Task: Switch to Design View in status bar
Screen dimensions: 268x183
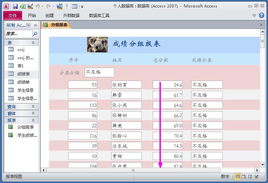Action: 256,177
